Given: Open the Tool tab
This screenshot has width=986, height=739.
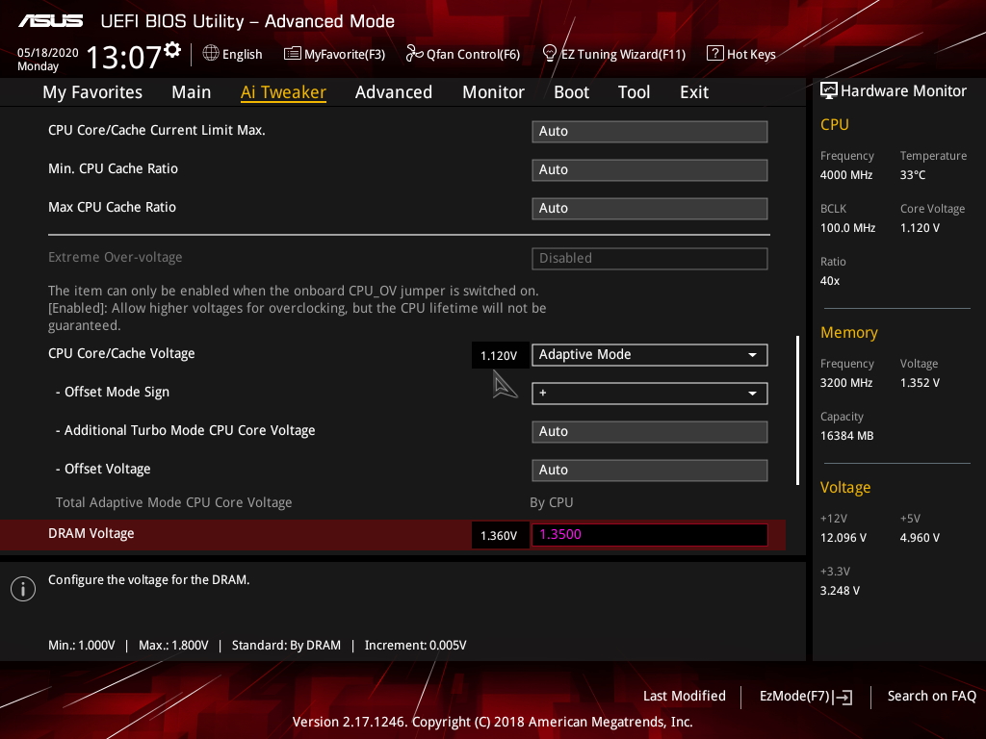Looking at the screenshot, I should click(x=634, y=92).
